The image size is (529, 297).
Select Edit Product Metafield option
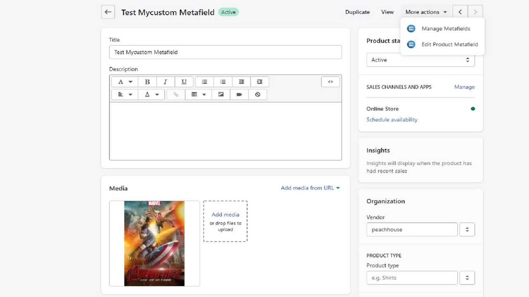coord(450,44)
